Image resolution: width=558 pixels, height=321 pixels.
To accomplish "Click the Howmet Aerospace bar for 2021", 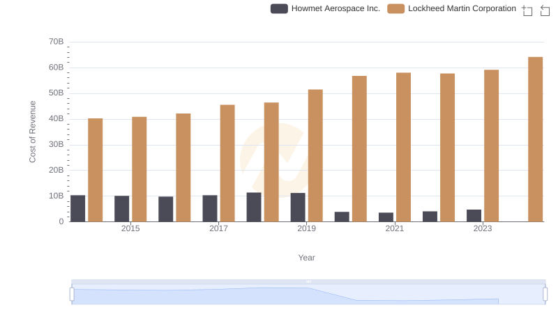I will 386,217.
